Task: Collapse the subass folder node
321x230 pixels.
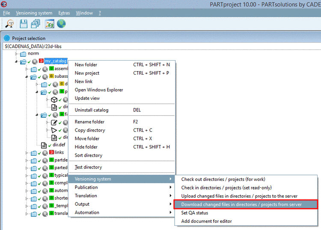Action: (x=27, y=77)
